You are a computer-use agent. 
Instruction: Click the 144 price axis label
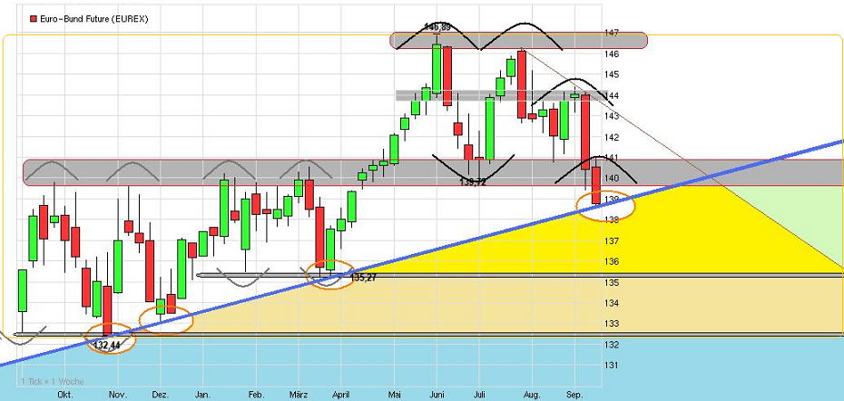[613, 95]
